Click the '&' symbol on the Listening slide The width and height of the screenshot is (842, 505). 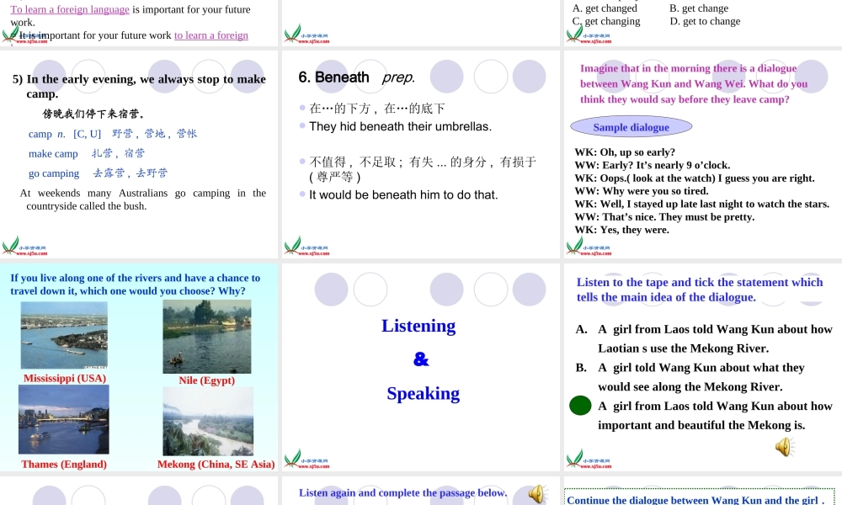click(x=421, y=359)
